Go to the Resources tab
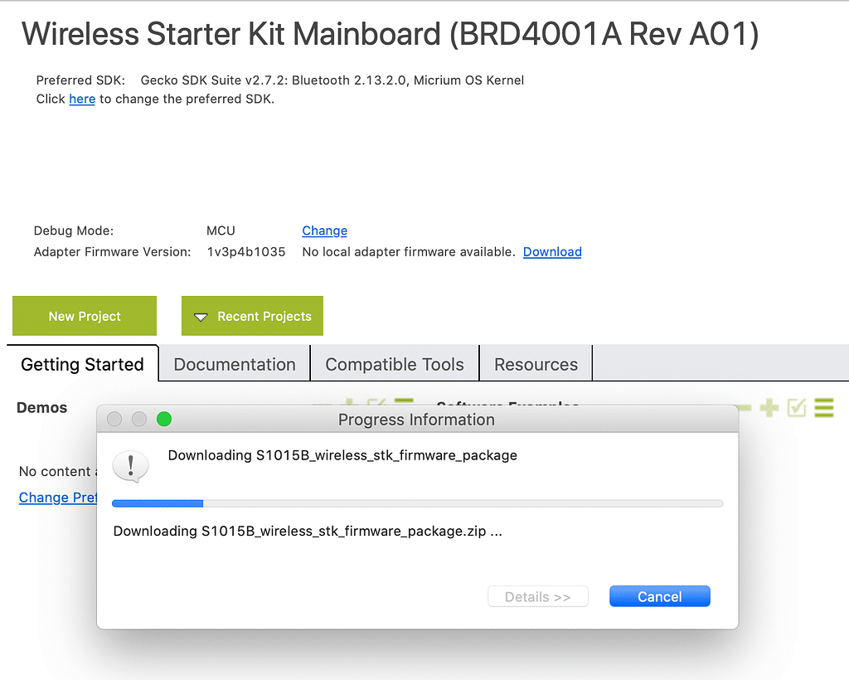 [x=536, y=364]
